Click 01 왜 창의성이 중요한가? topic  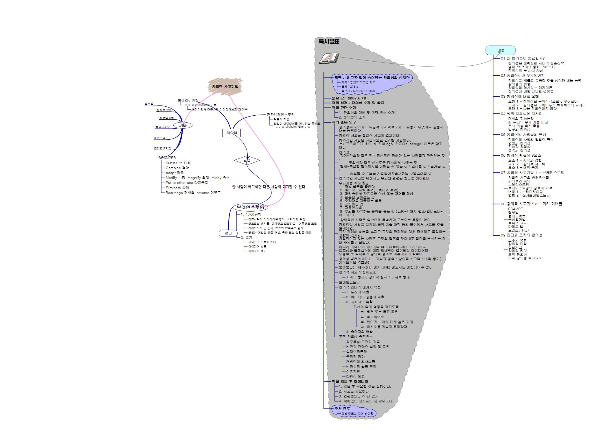pos(523,58)
